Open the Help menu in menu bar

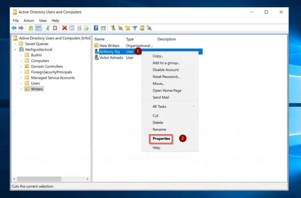tap(55, 21)
